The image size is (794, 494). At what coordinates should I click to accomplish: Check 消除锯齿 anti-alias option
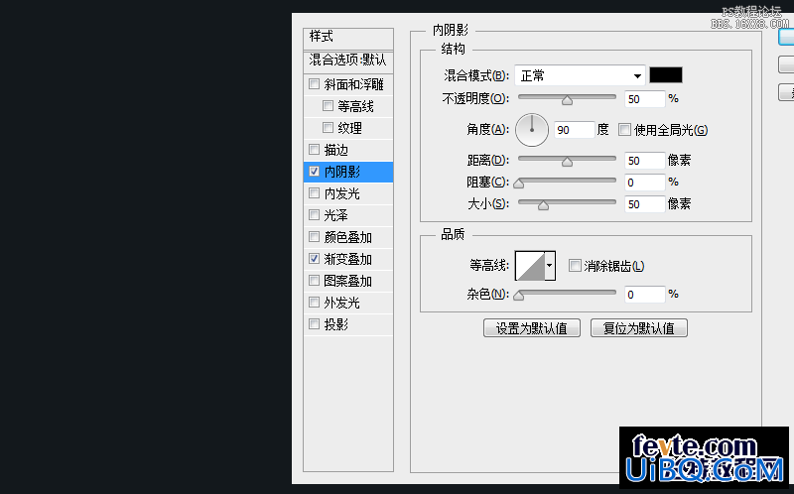(x=575, y=265)
